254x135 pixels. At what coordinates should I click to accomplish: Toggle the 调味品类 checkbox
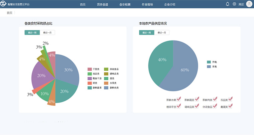pos(197,106)
